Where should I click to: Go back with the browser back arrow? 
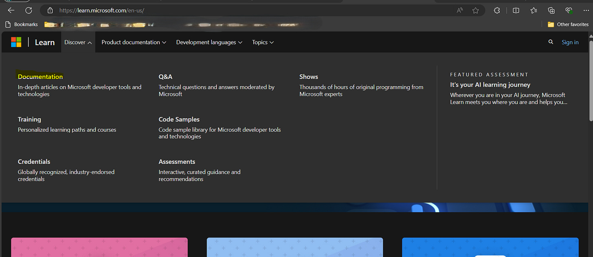coord(11,11)
